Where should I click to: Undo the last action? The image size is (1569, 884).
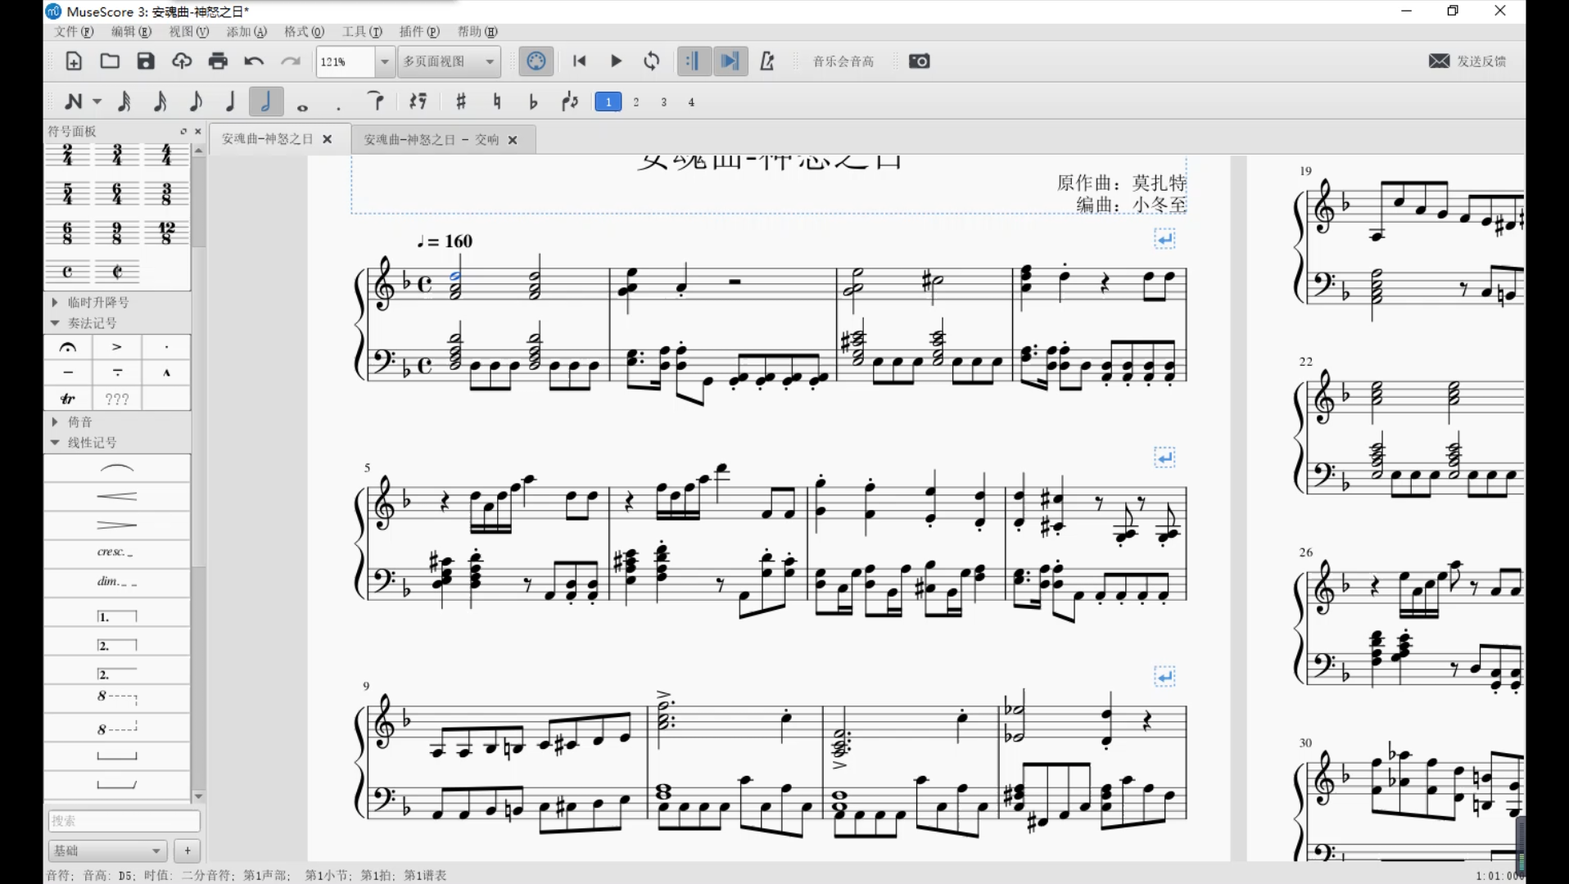click(x=254, y=61)
